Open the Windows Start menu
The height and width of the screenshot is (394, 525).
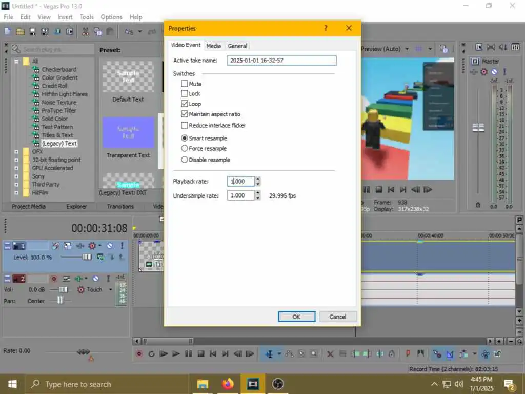[12, 384]
